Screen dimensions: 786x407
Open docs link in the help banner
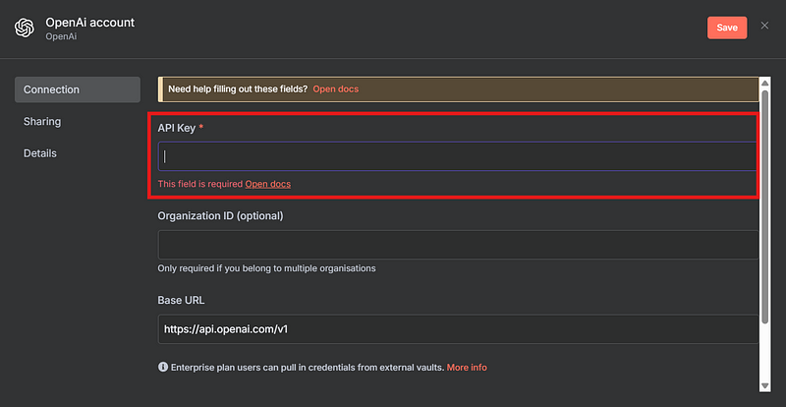[x=336, y=88]
